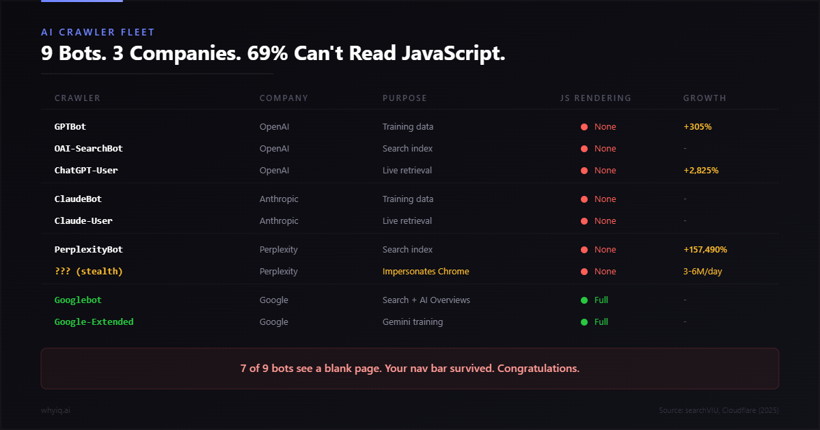The image size is (820, 430).
Task: Click the '??? (stealth)' crawler name
Action: (89, 272)
